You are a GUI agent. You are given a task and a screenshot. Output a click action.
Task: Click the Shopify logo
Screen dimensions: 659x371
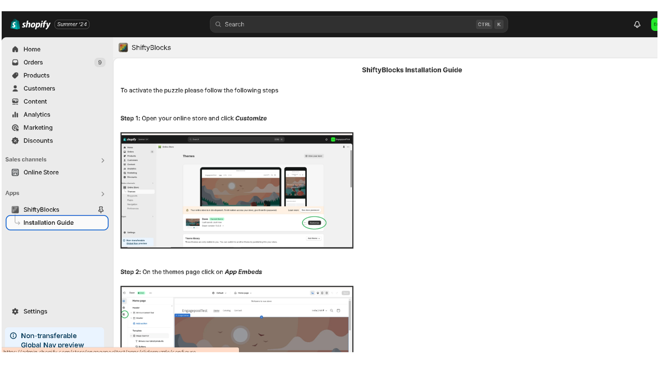30,24
